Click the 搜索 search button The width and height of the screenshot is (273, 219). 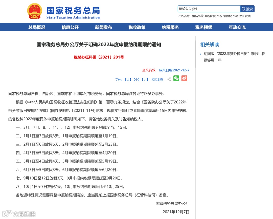(x=247, y=9)
